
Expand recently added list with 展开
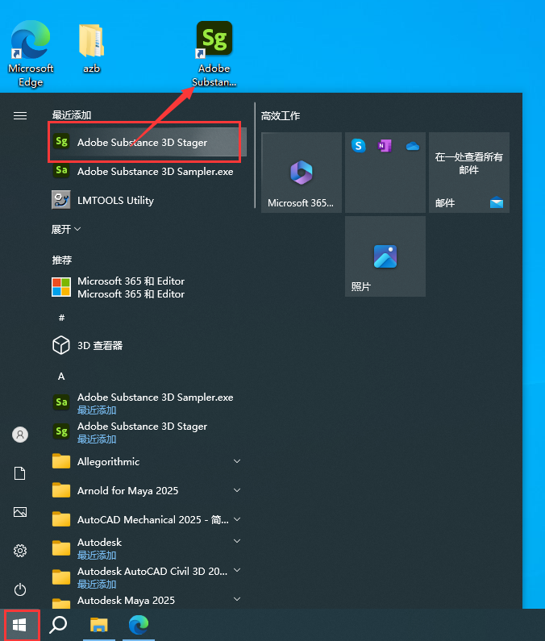(x=66, y=229)
